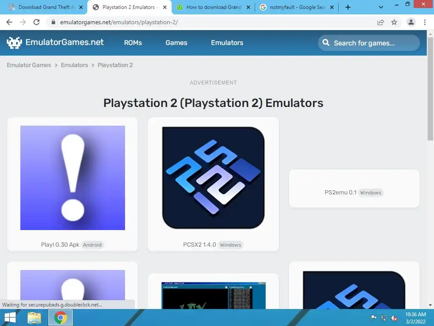This screenshot has width=434, height=326.
Task: Go to Emulator Games breadcrumb
Action: point(29,65)
